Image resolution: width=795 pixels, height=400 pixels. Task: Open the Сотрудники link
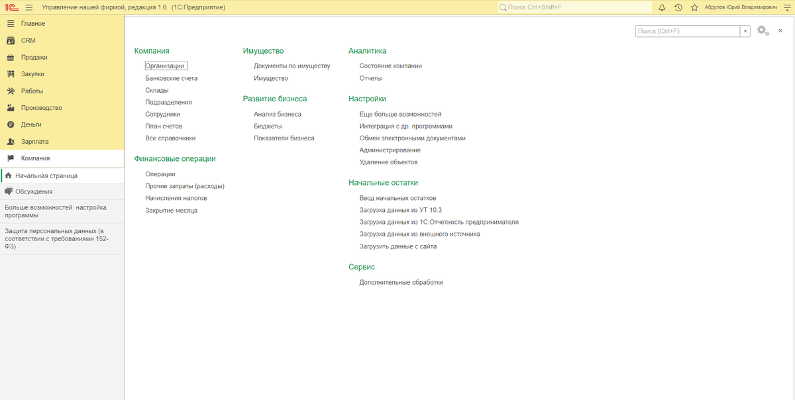tap(163, 114)
